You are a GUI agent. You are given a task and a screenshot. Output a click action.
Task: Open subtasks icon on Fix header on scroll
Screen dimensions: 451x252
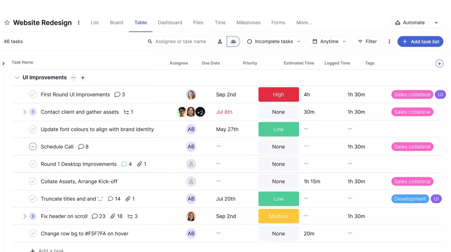tap(133, 216)
